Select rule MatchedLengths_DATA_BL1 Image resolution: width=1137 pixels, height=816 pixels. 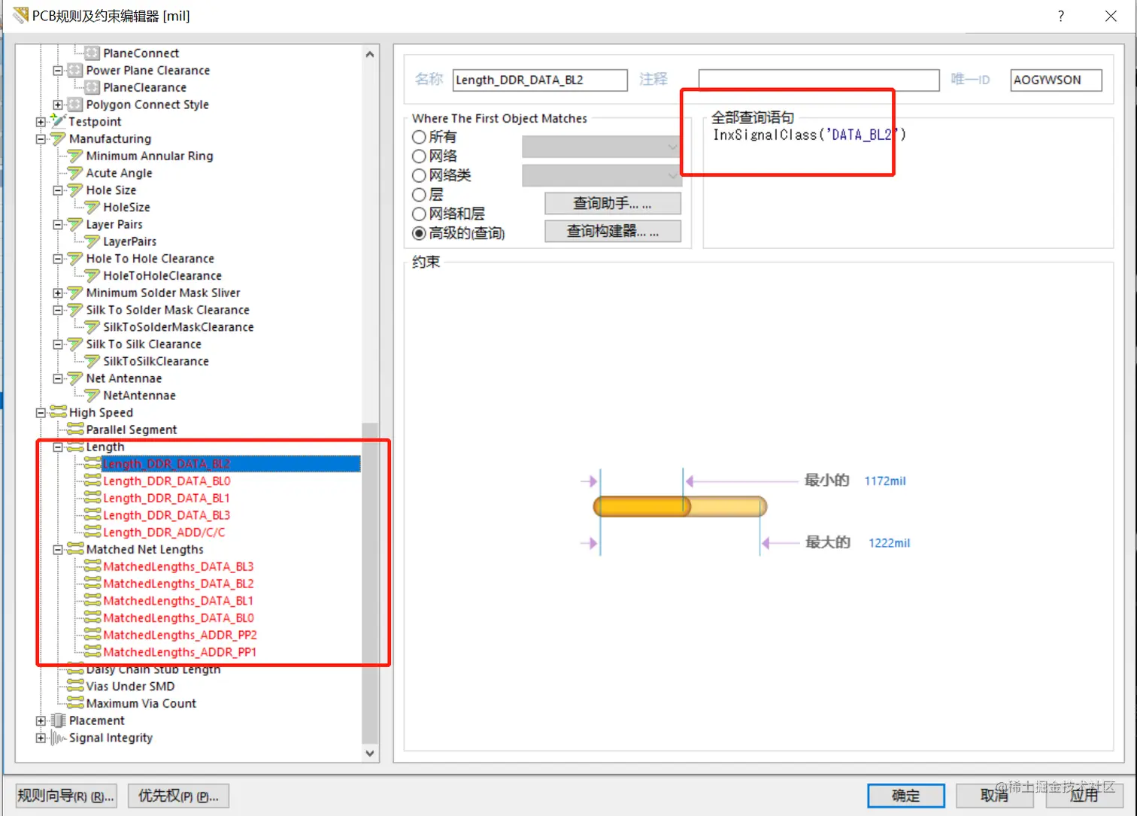(x=178, y=601)
